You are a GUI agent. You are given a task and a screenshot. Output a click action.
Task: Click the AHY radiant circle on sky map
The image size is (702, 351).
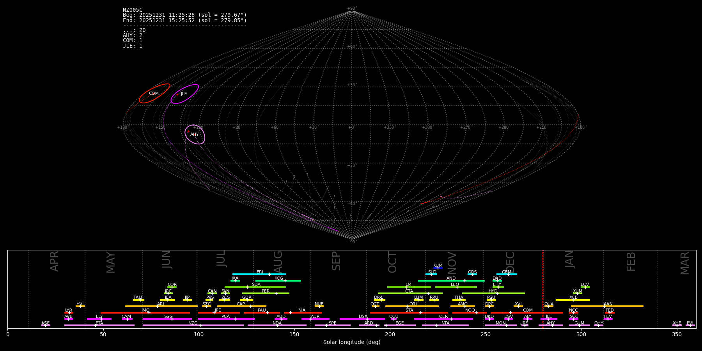pos(195,135)
